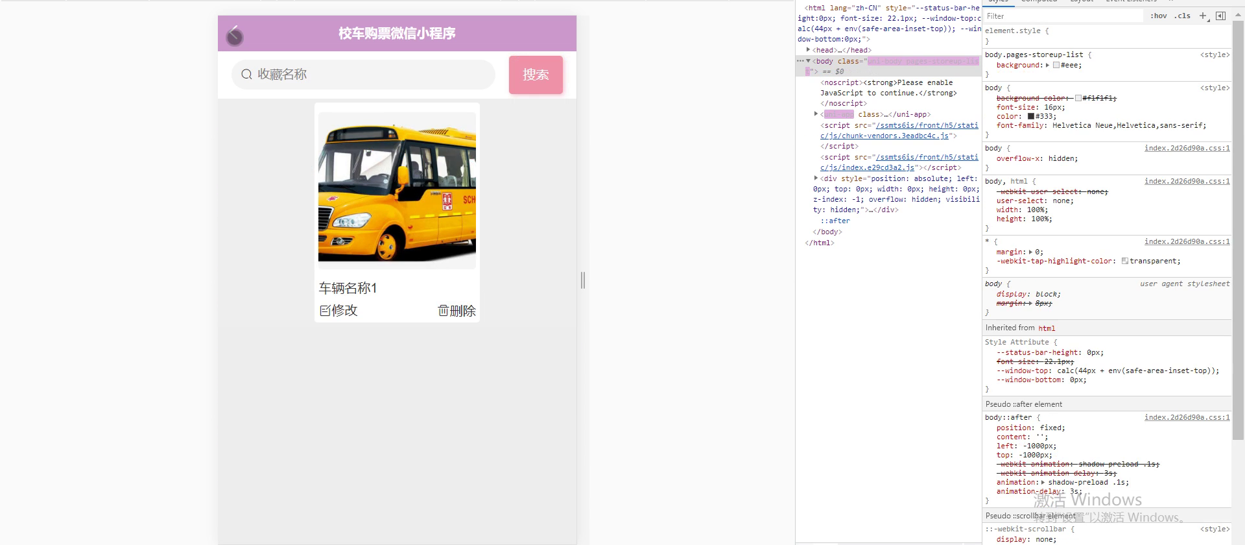
Task: Click the html link in Inherited from
Action: click(x=1047, y=328)
